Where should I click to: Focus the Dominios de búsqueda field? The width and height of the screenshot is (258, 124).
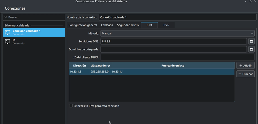coord(173,49)
